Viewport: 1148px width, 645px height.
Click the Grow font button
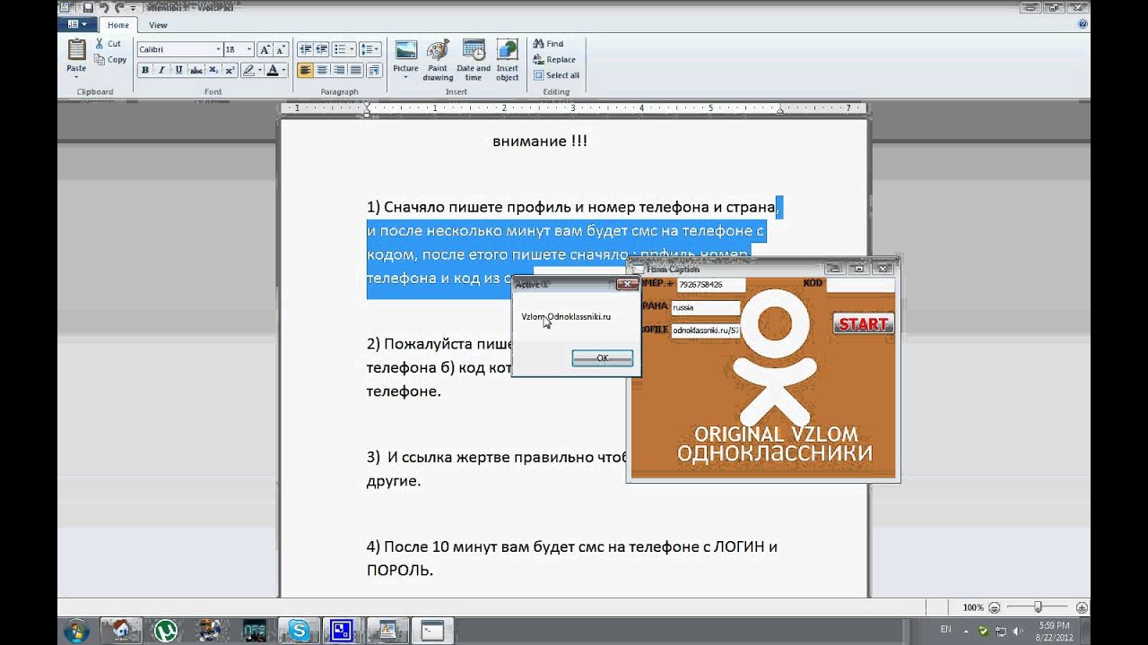pos(265,49)
